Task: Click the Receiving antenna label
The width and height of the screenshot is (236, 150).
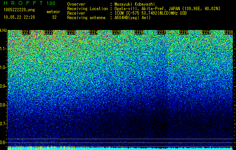Action: (86, 18)
